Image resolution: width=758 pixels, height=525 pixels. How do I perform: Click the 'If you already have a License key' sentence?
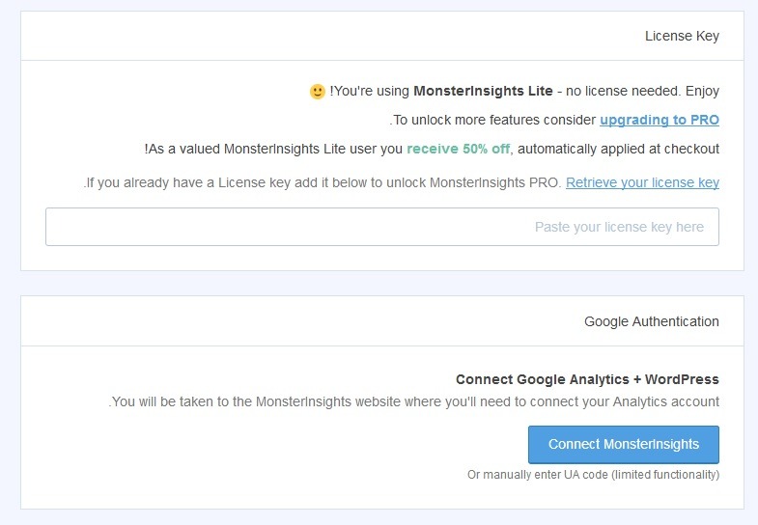point(322,182)
